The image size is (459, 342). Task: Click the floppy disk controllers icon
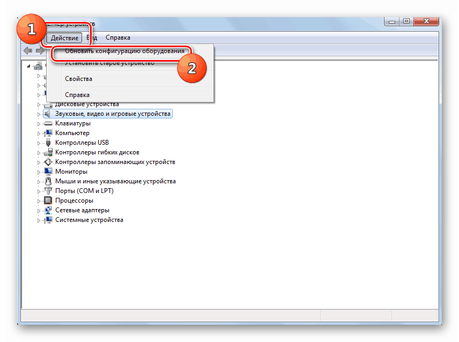(x=48, y=152)
